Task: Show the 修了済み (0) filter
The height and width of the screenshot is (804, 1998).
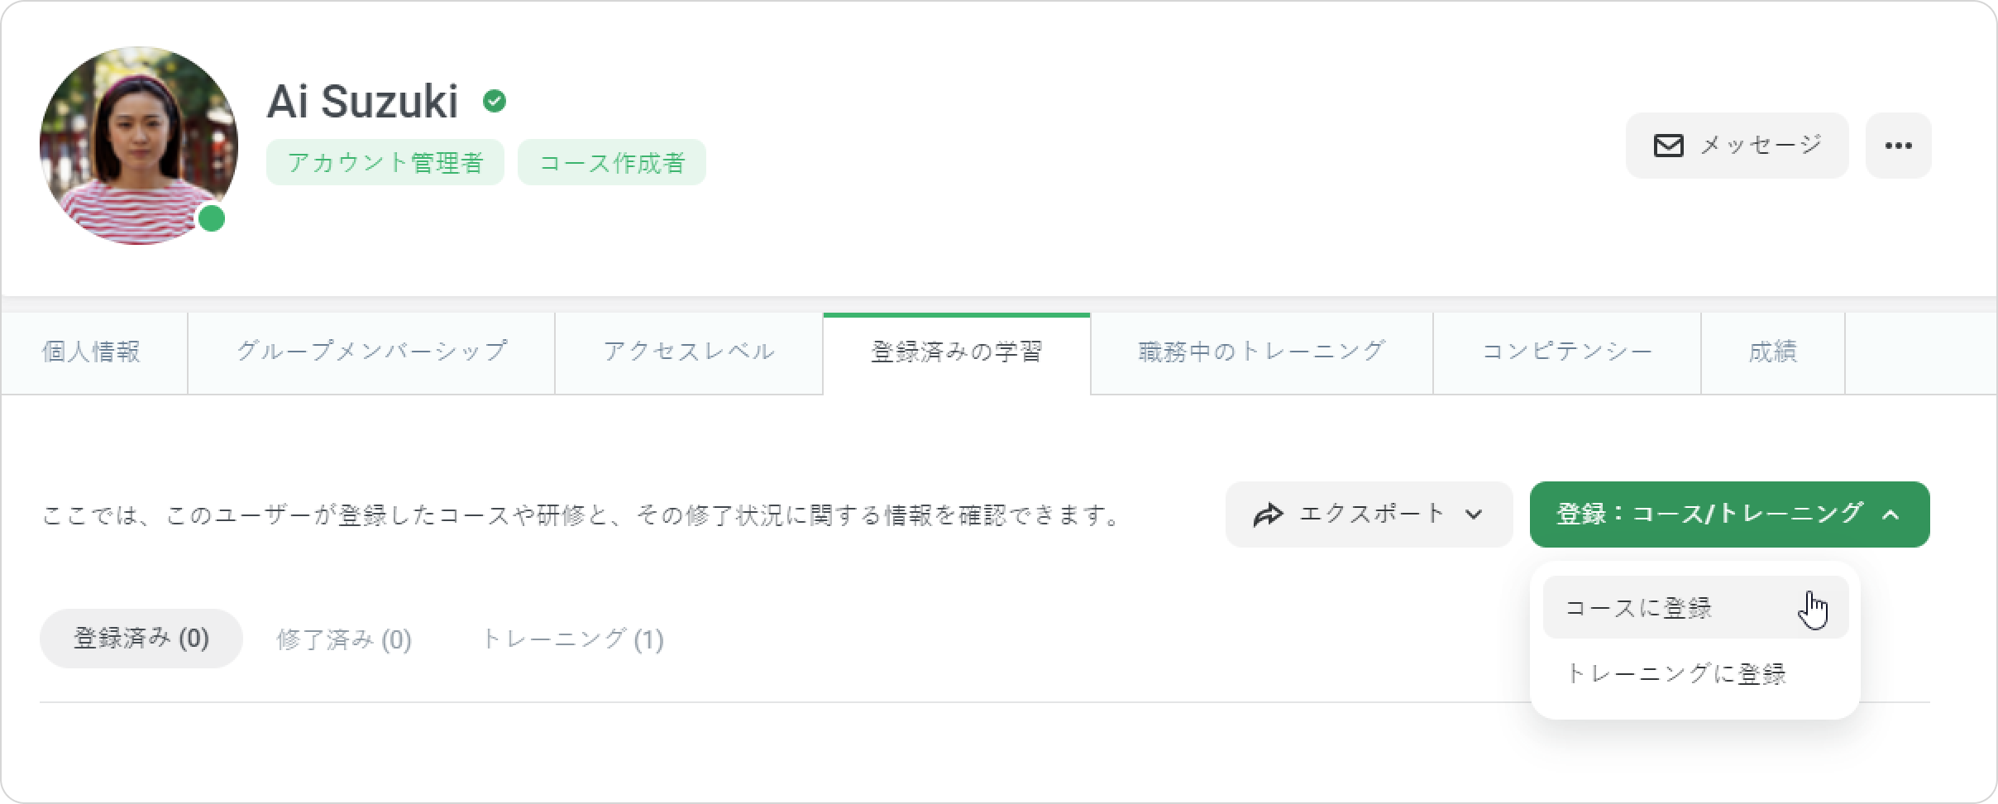Action: [x=344, y=639]
